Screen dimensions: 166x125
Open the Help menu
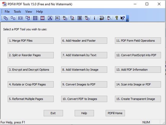tap(39, 12)
